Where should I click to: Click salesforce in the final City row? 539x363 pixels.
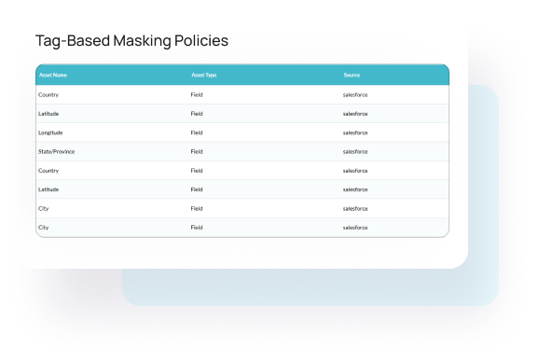point(355,228)
